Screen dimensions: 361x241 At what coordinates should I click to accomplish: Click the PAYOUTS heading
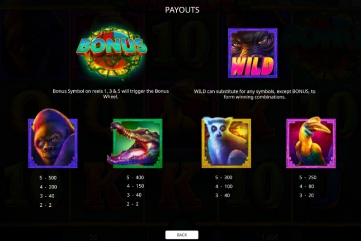pos(182,10)
